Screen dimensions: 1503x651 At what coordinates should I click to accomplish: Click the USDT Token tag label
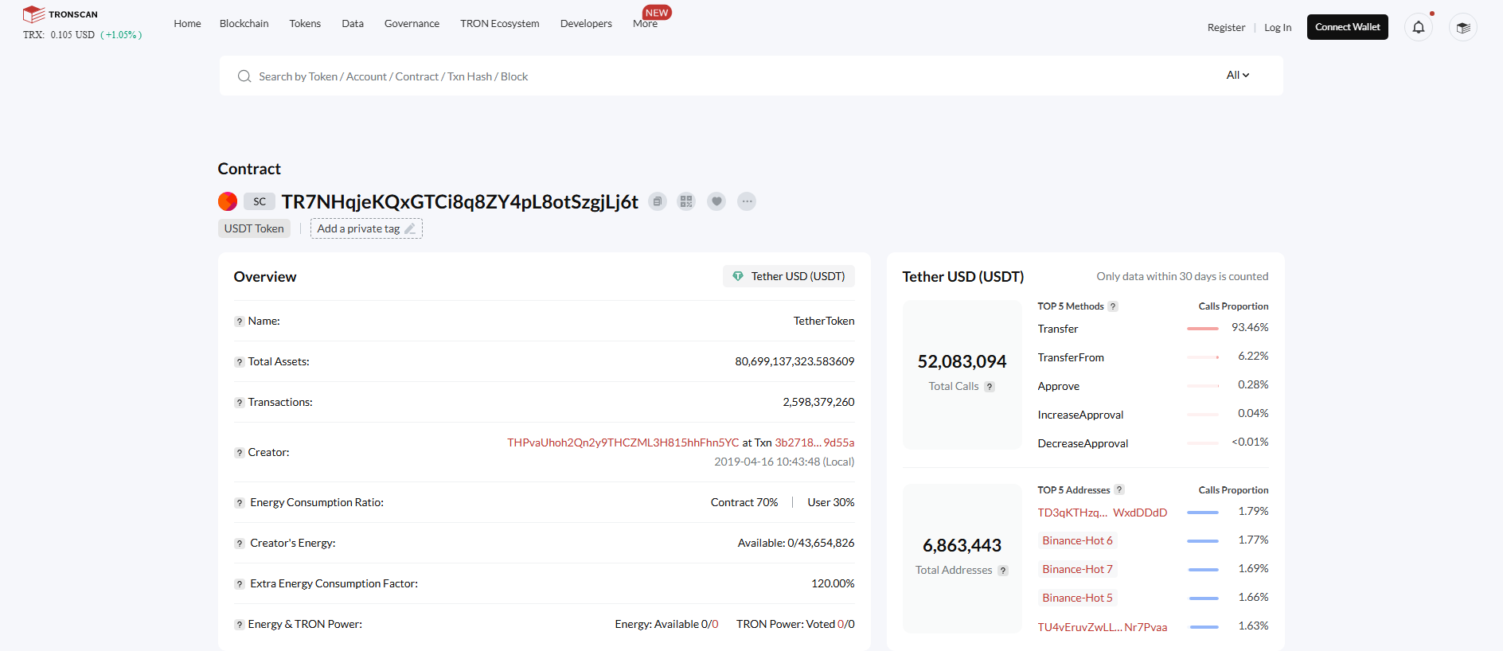pos(254,228)
